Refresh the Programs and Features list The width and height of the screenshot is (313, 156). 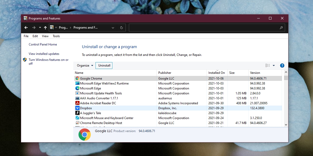(x=121, y=28)
